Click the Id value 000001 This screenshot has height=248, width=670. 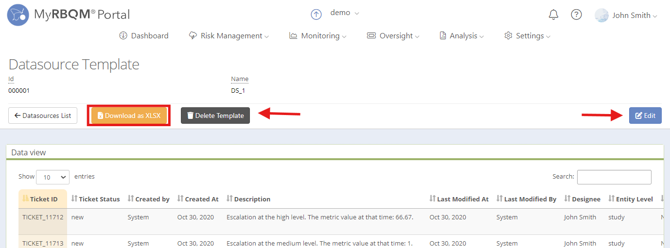coord(19,90)
